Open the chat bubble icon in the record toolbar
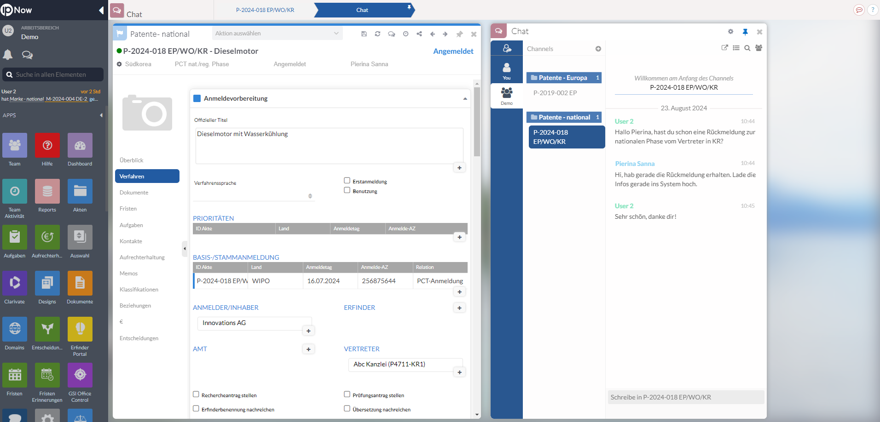 pyautogui.click(x=391, y=34)
